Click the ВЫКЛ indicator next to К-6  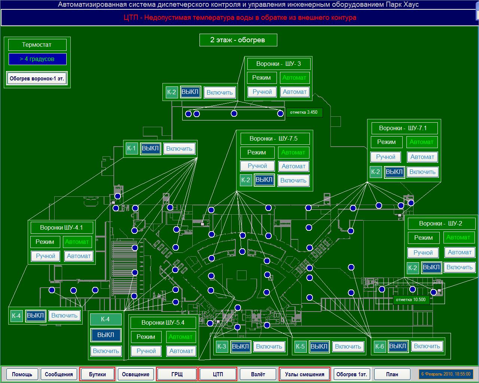click(398, 347)
